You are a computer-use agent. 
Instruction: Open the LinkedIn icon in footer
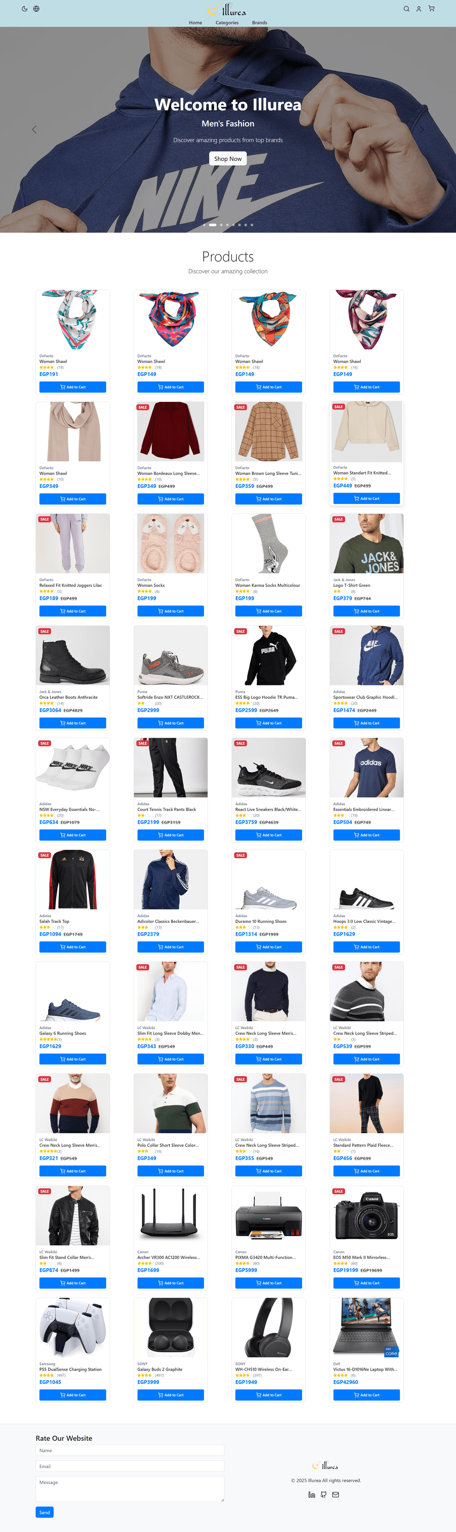pos(312,1495)
